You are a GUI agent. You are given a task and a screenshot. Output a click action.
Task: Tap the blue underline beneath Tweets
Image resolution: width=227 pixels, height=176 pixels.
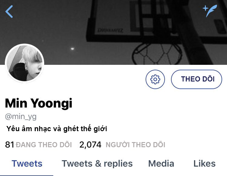(x=27, y=175)
